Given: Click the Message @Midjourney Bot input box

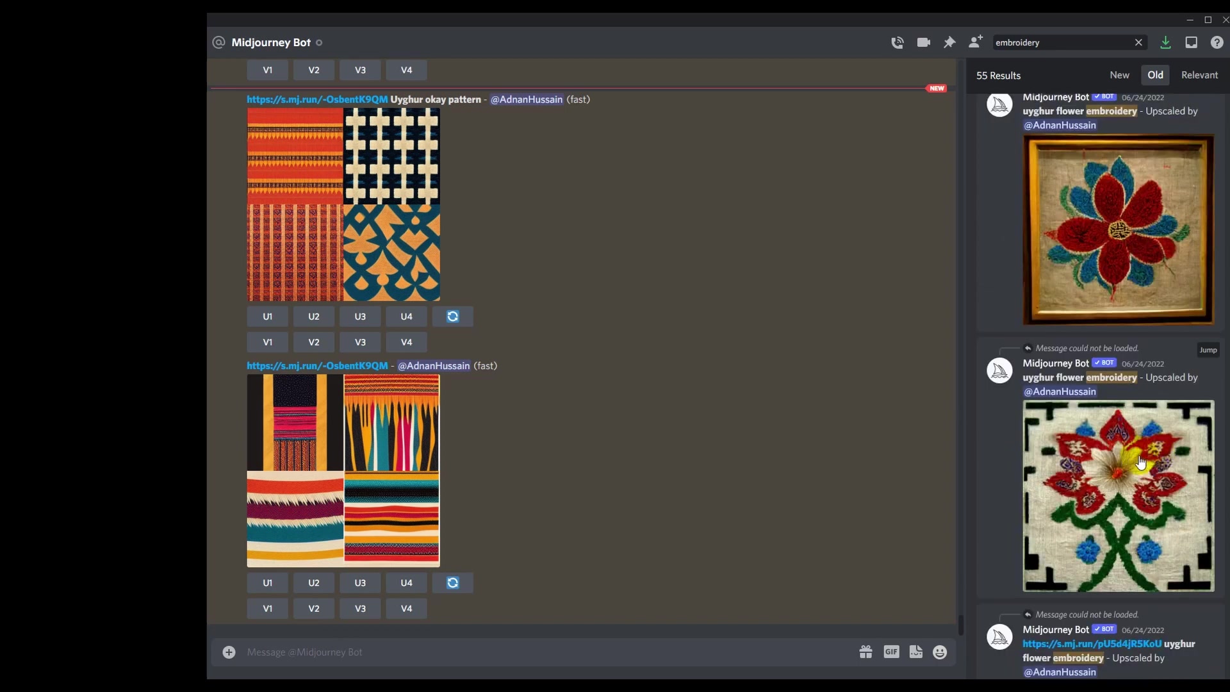Looking at the screenshot, I should [545, 652].
